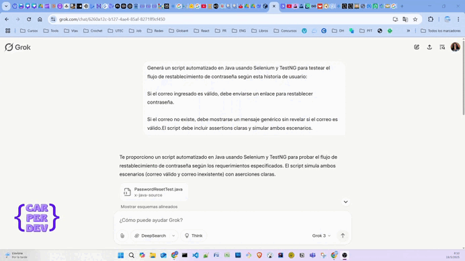Send message with the up arrow button
Viewport: 465px width, 261px height.
click(x=343, y=235)
